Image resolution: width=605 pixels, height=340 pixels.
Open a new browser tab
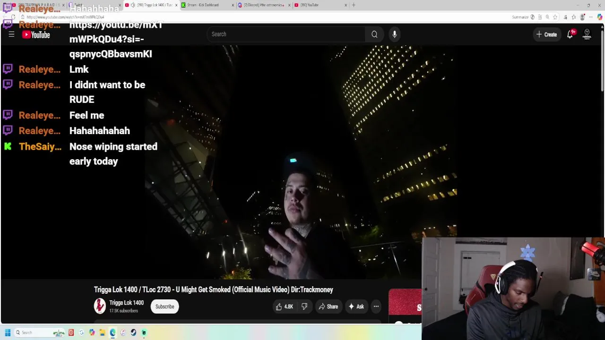(354, 5)
